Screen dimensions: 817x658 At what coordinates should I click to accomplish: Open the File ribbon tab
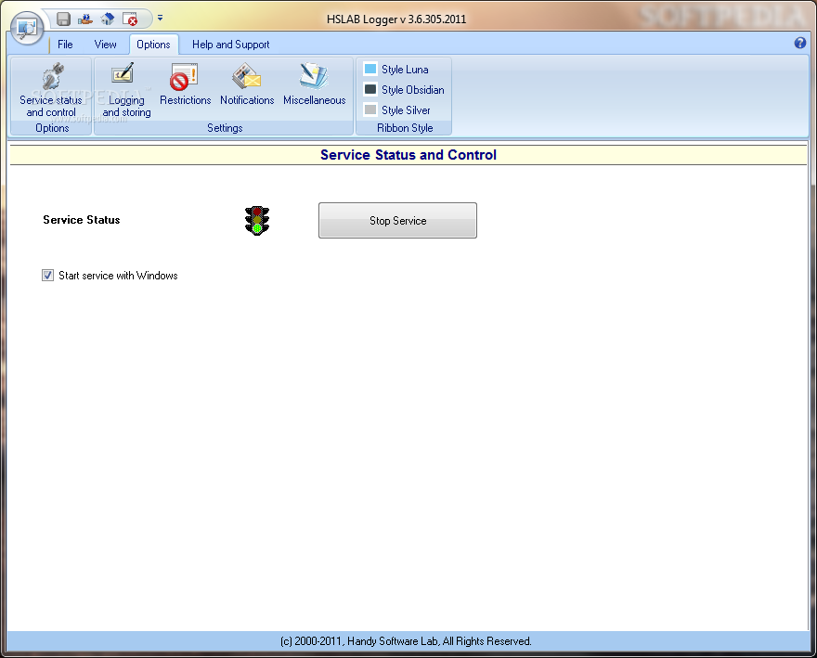pyautogui.click(x=65, y=45)
